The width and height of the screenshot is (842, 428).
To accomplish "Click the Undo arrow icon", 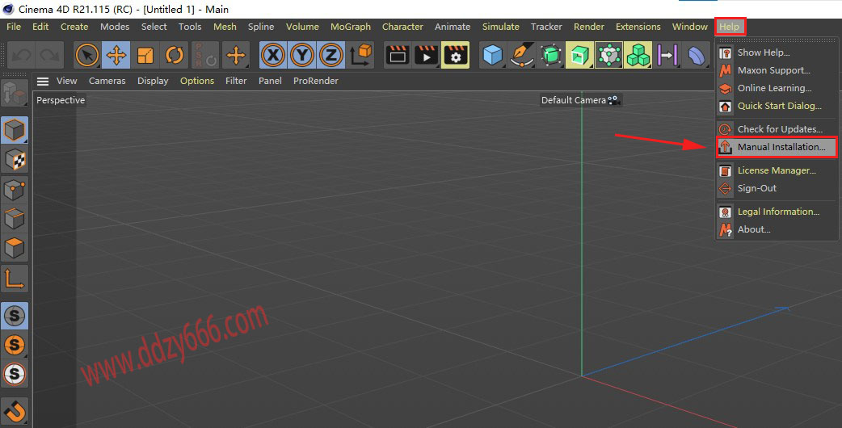I will tap(22, 55).
